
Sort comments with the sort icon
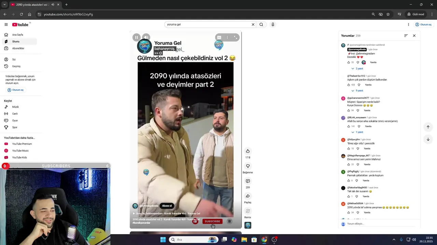click(x=406, y=36)
